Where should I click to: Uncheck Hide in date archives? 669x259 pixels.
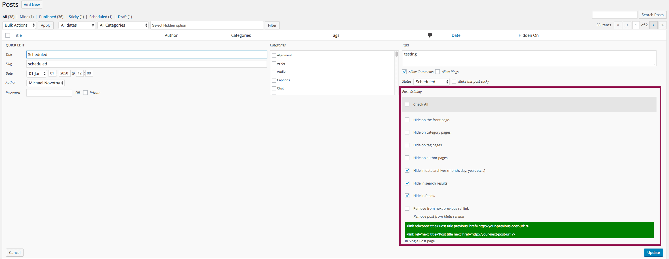coord(407,170)
